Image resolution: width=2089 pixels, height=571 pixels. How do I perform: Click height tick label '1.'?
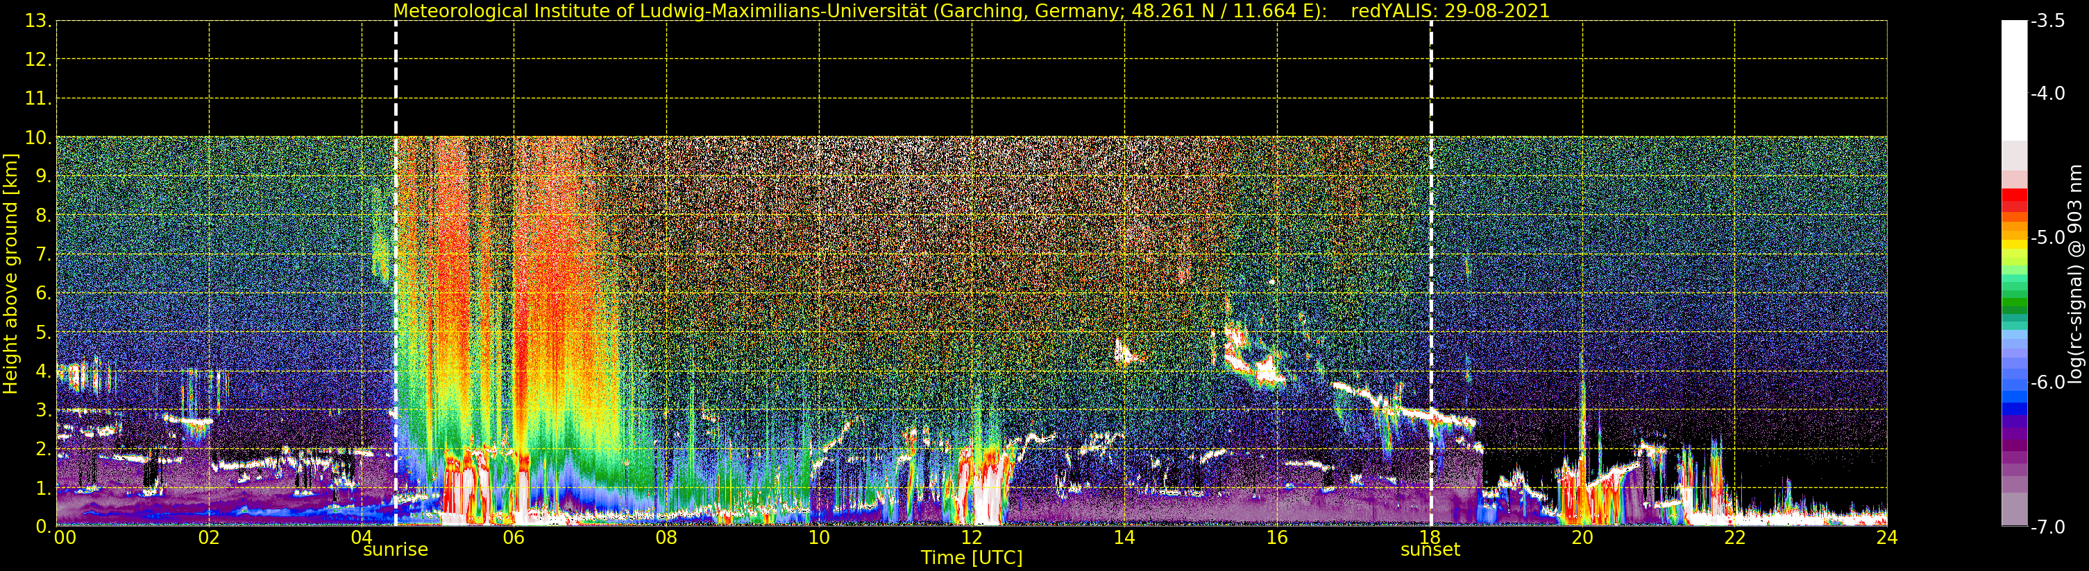tap(44, 488)
